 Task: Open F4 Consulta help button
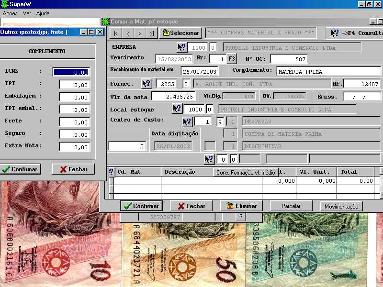(354, 33)
